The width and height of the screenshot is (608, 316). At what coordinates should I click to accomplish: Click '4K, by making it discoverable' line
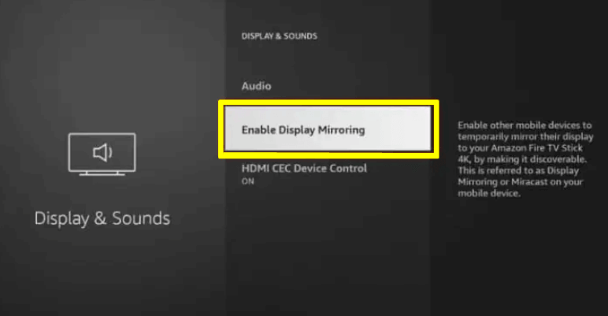(x=522, y=159)
